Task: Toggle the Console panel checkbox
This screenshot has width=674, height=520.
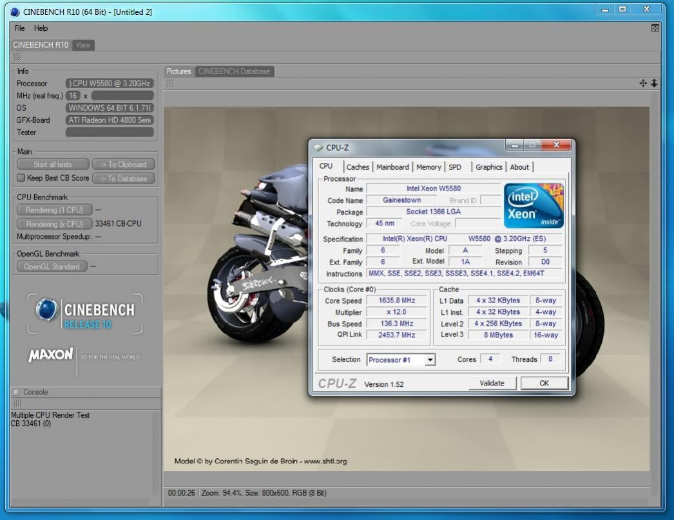Action: (x=16, y=392)
